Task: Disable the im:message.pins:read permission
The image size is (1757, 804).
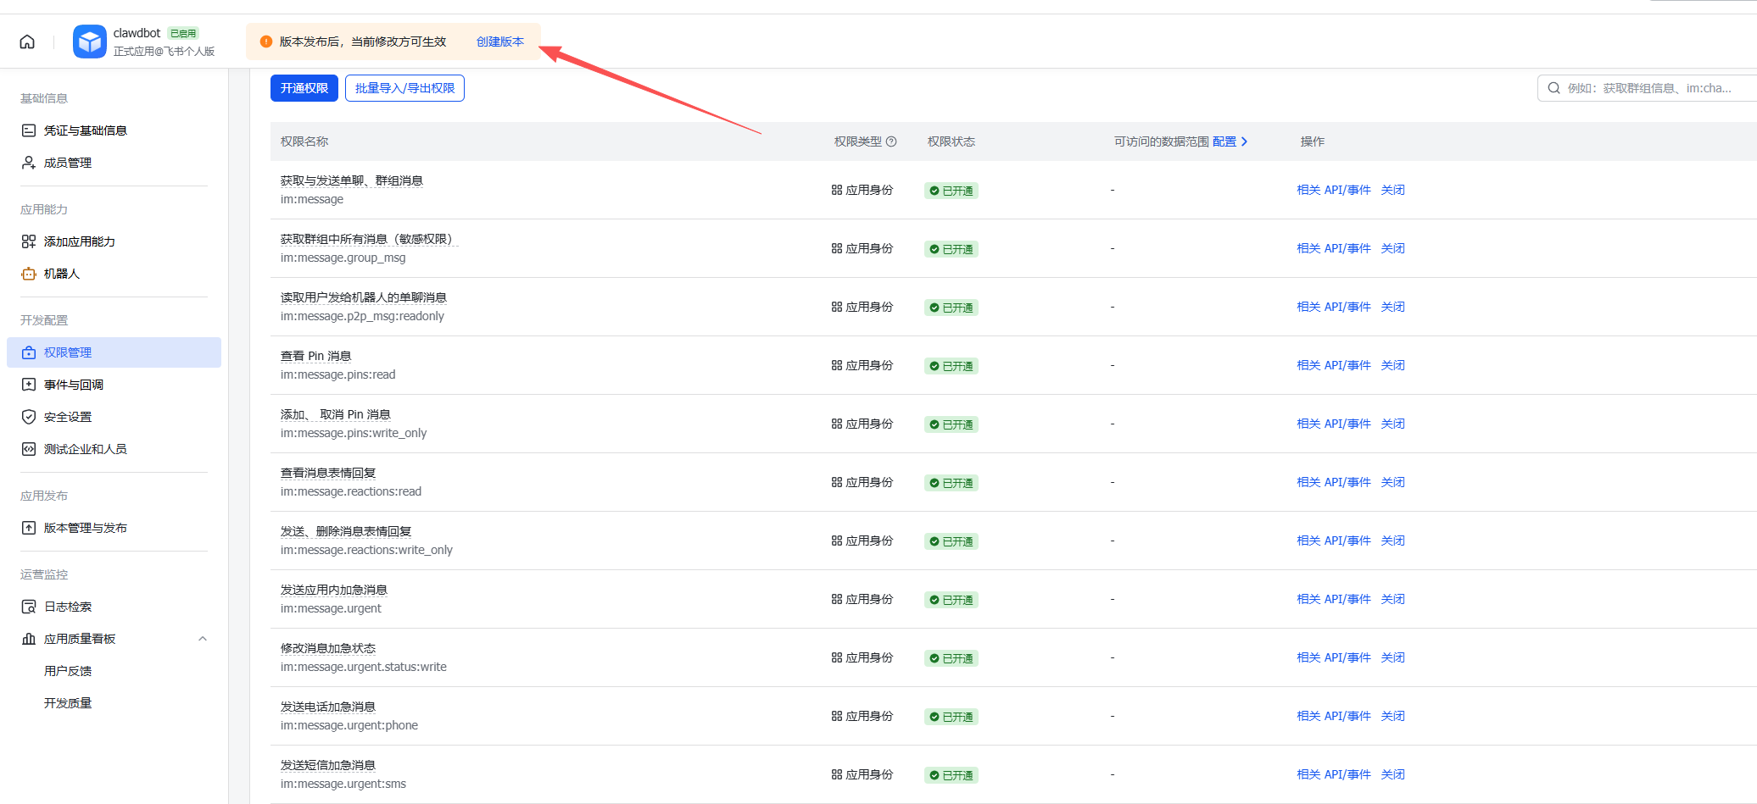Action: click(1392, 364)
